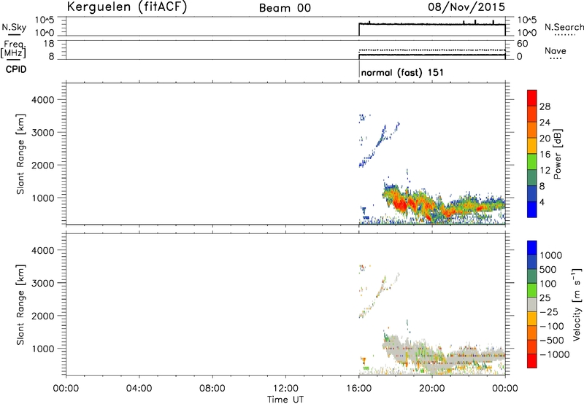Click the date '08/Nov/2015'
Image resolution: width=584 pixels, height=404 pixels.
click(x=466, y=7)
